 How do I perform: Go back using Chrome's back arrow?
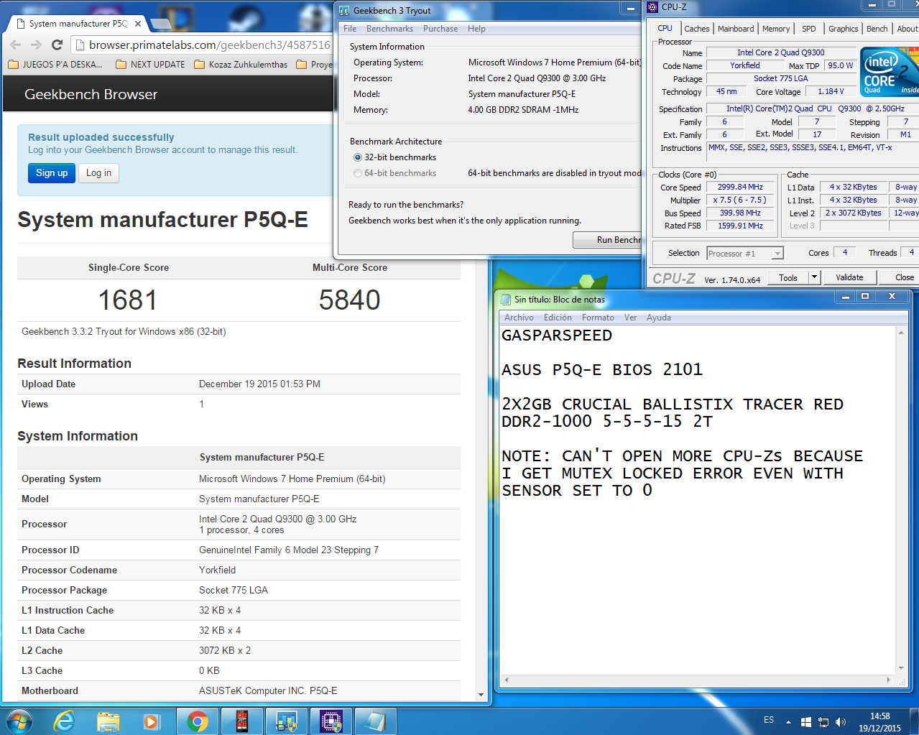pos(15,45)
